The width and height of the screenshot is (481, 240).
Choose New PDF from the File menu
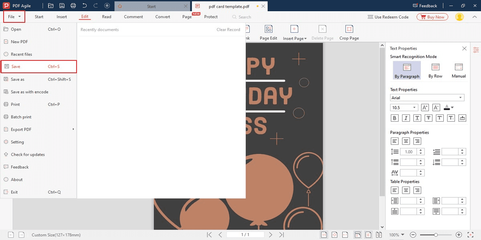pos(38,42)
